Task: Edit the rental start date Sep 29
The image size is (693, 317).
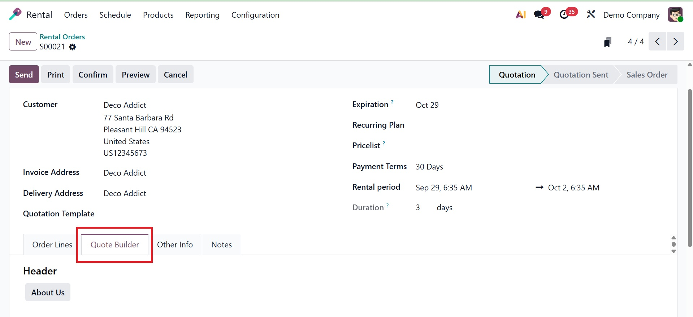Action: coord(444,188)
